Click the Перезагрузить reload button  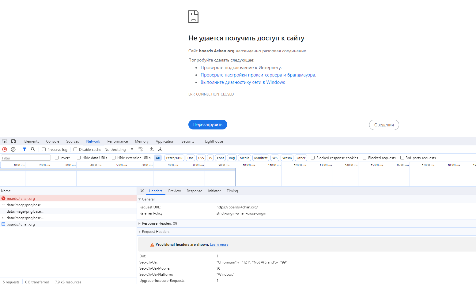[x=208, y=125]
